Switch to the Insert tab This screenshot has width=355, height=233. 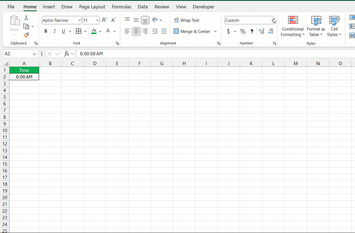[x=49, y=7]
